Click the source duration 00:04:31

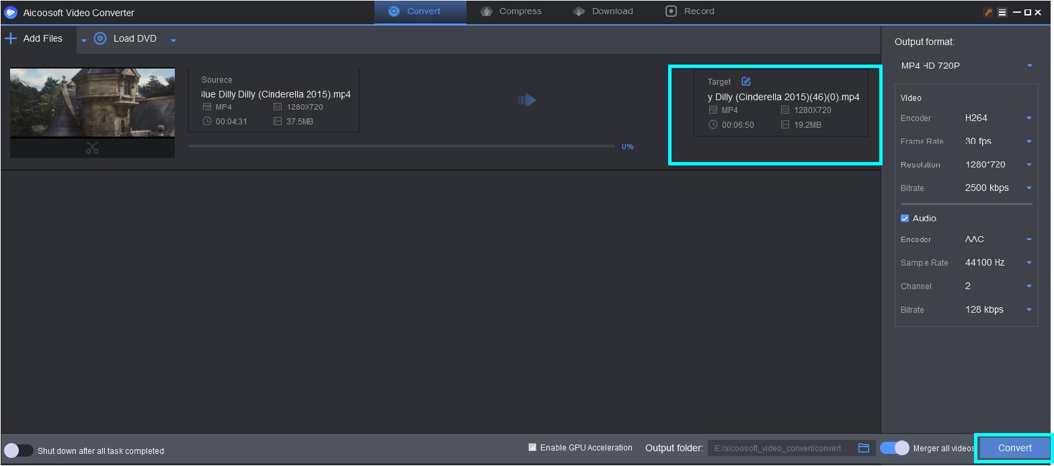click(x=231, y=122)
